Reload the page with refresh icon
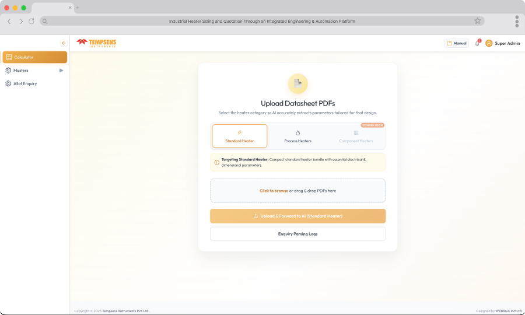525x315 pixels. (x=32, y=21)
